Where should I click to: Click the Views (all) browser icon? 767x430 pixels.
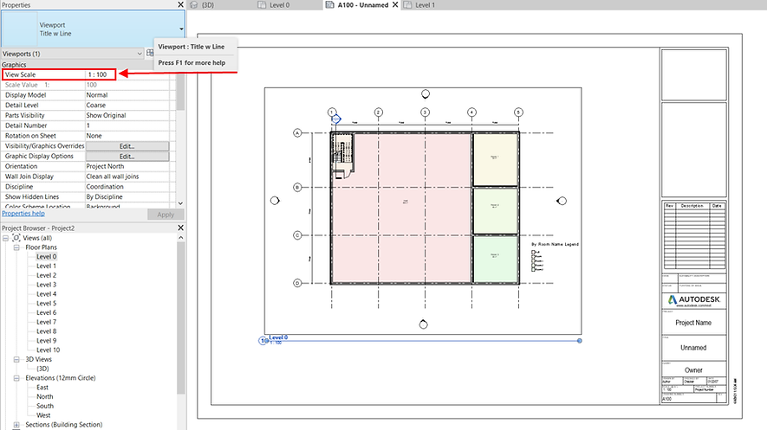coord(16,238)
